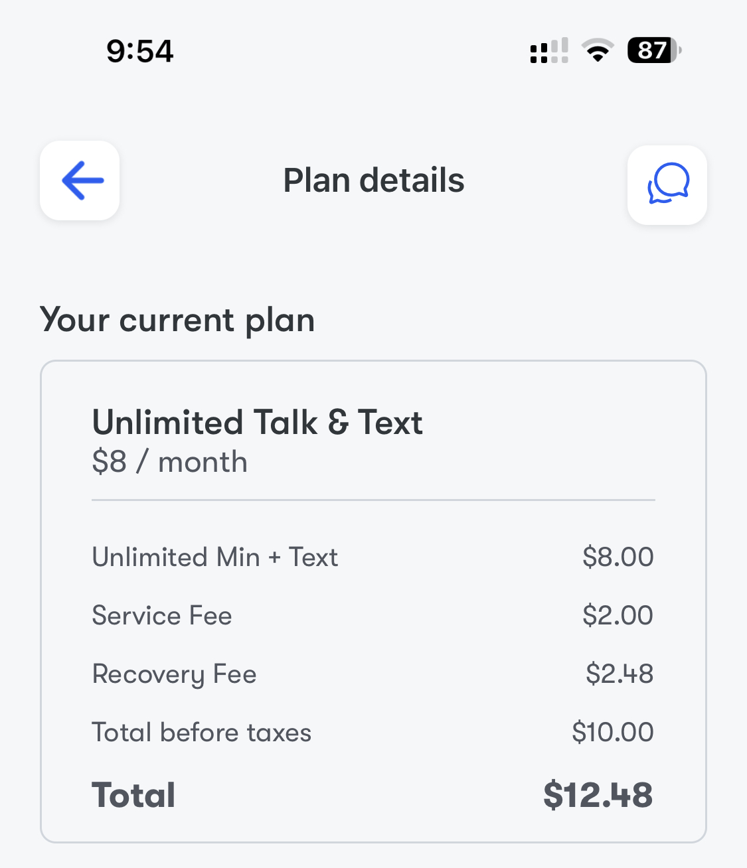Tap the cellular signal bars icon
The height and width of the screenshot is (868, 747).
[549, 50]
